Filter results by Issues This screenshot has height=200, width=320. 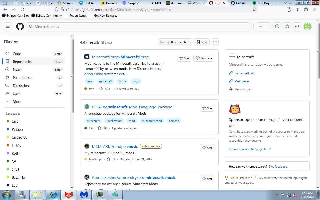[x=34, y=70]
